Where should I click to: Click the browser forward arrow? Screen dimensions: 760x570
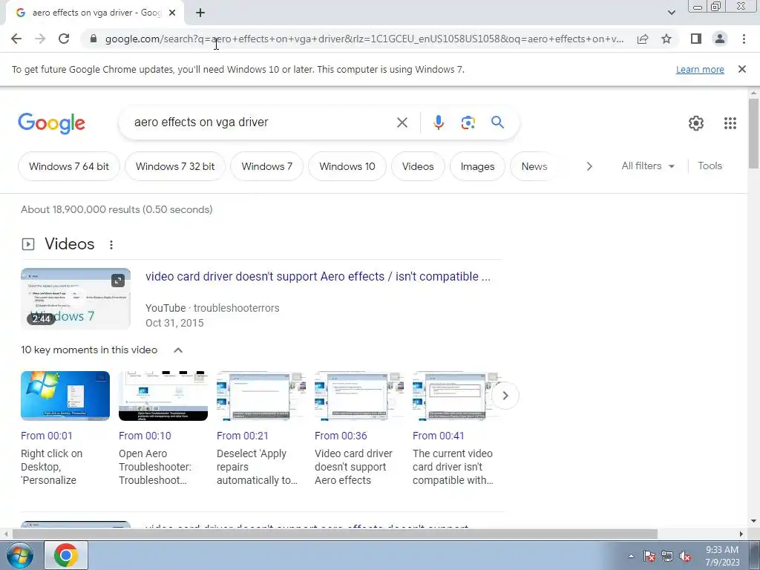pos(40,39)
